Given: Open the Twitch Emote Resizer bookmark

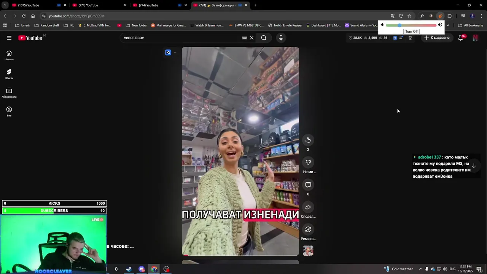Looking at the screenshot, I should pos(285,25).
